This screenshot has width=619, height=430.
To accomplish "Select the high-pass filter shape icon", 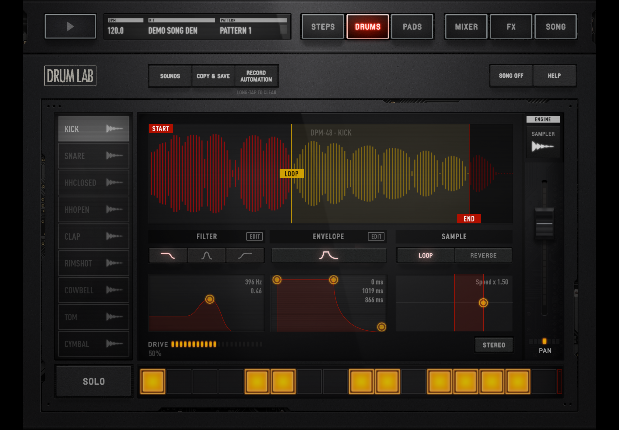I will click(245, 255).
